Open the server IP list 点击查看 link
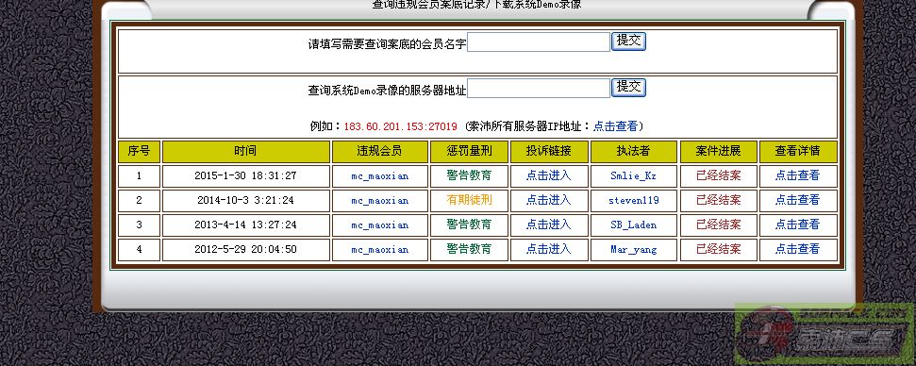Image resolution: width=916 pixels, height=366 pixels. (x=616, y=126)
